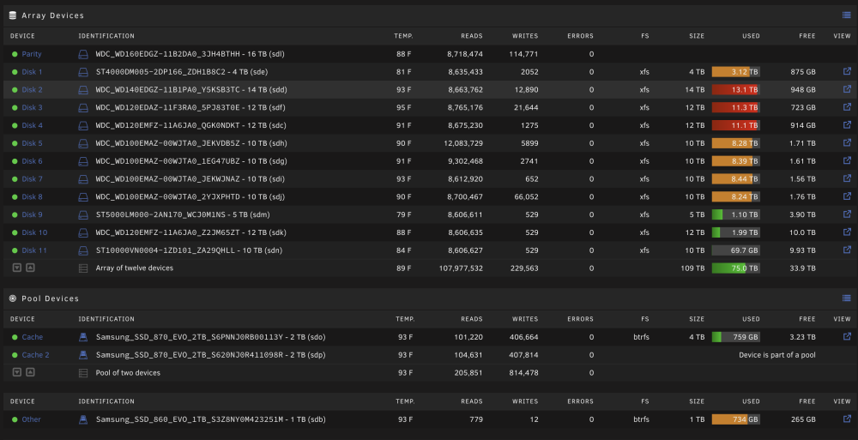Click the Array Devices database icon

(x=13, y=15)
